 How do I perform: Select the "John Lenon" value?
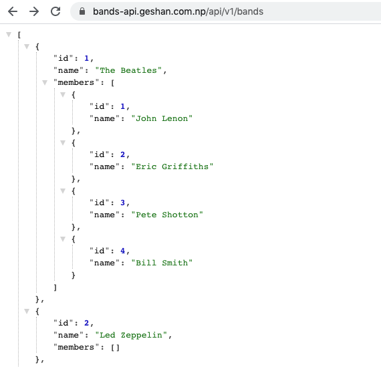(162, 118)
